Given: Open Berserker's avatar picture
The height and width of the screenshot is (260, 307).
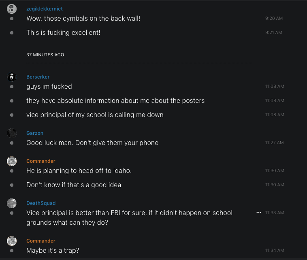Looking at the screenshot, I should click(12, 77).
